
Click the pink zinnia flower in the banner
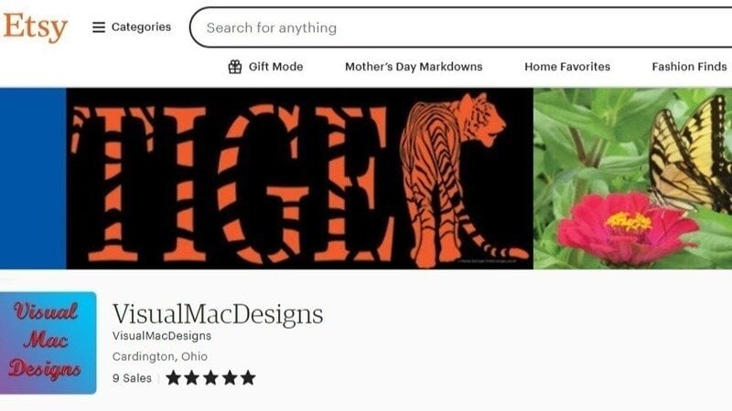[x=627, y=227]
